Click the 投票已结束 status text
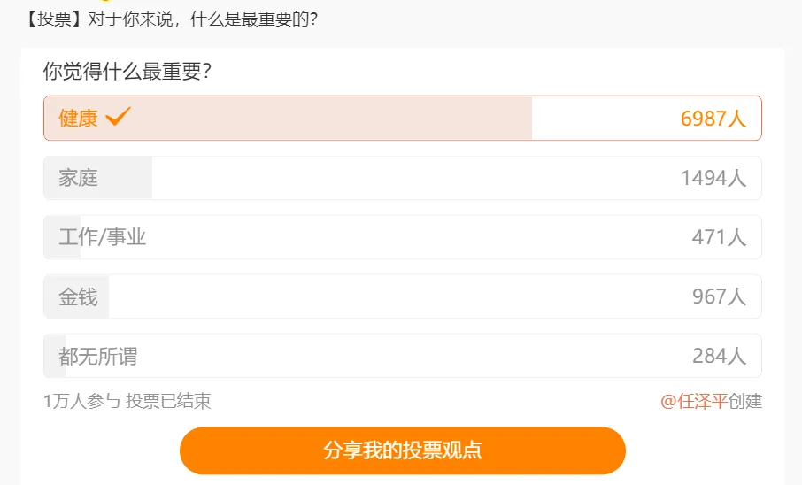802x485 pixels. pyautogui.click(x=168, y=401)
